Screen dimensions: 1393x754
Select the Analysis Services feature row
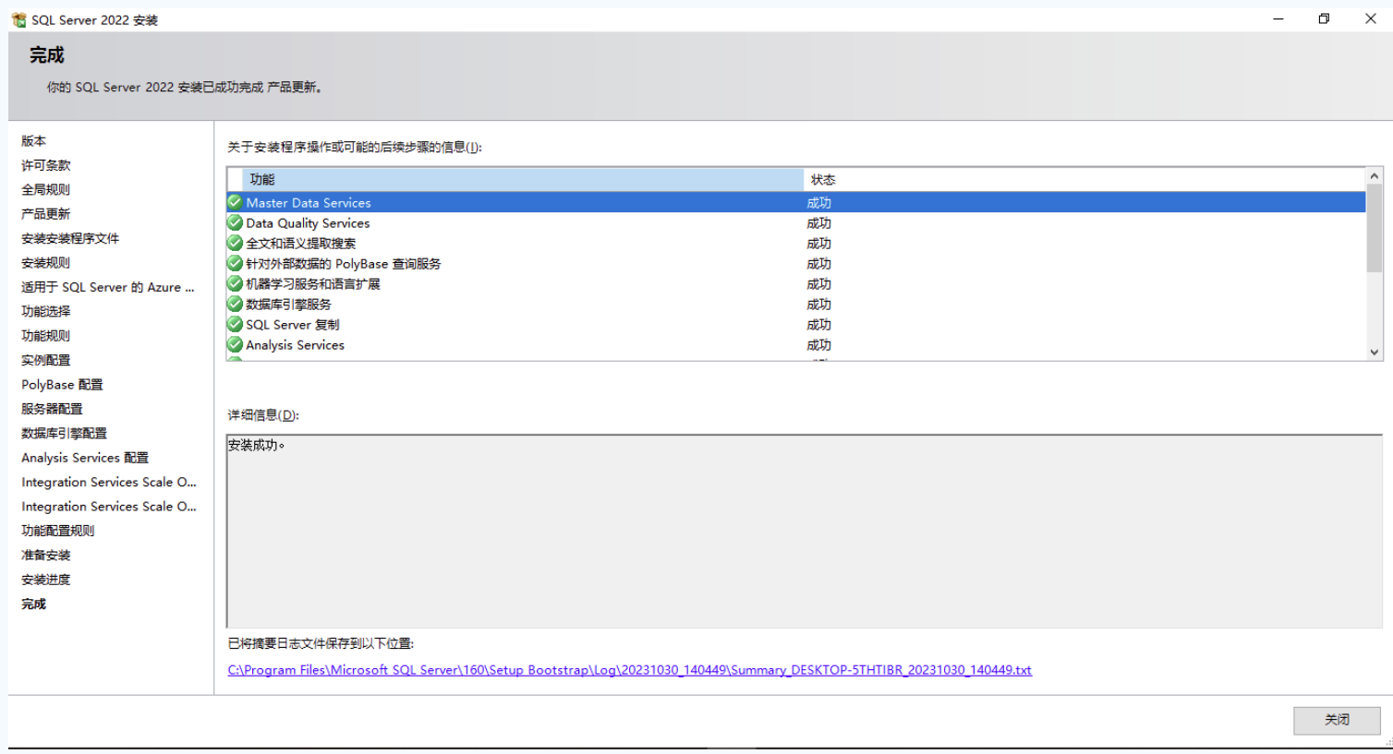click(796, 344)
